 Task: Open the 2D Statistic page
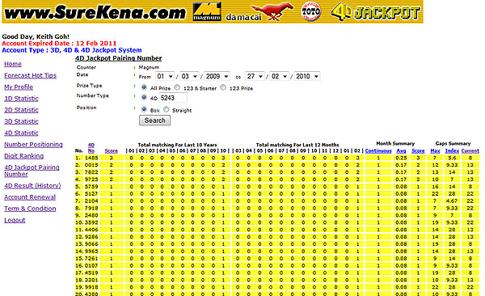click(x=21, y=110)
